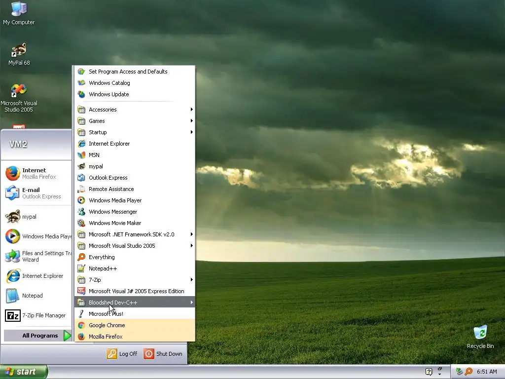Click the mypal raccoon icon in All Programs list
Viewport: 505px width, 379px height.
click(x=81, y=166)
